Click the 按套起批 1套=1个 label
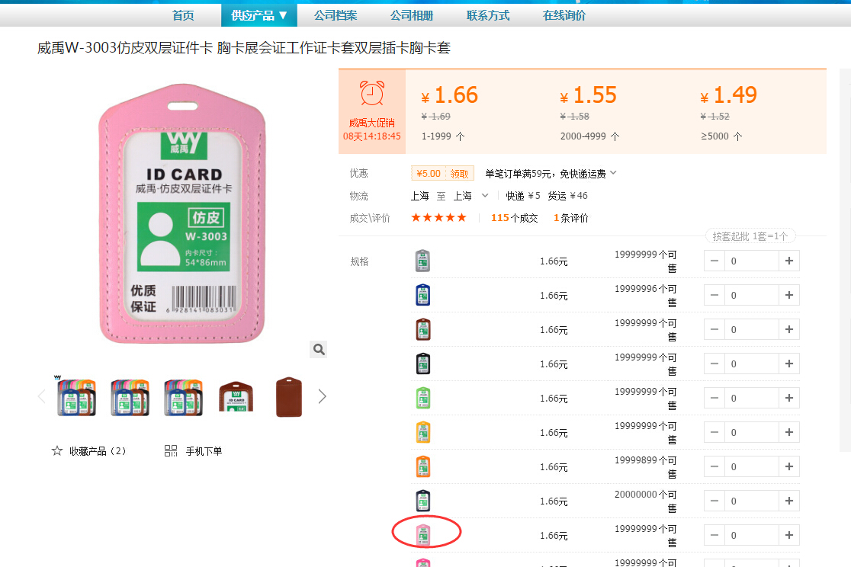The image size is (851, 567). (750, 236)
